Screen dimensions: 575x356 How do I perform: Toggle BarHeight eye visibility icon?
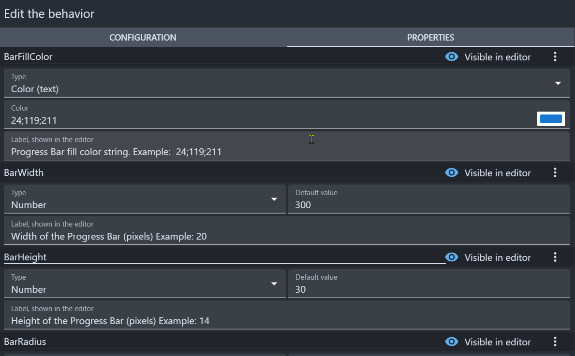click(x=452, y=257)
